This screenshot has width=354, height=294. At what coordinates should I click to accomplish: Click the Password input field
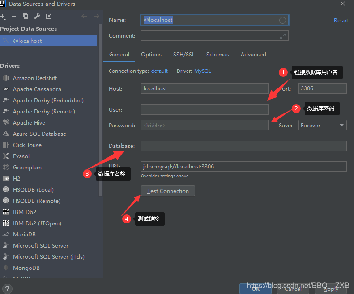tap(205, 125)
